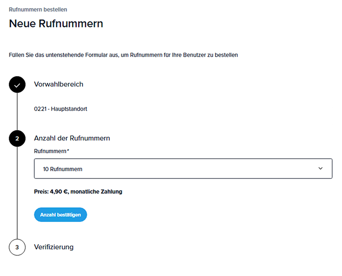Screen dimensions: 342x276
Task: Click the 'Neue Rufnummern' page heading
Action: click(x=56, y=24)
